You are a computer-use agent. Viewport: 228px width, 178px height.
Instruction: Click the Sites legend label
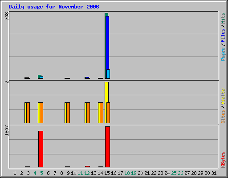point(223,117)
